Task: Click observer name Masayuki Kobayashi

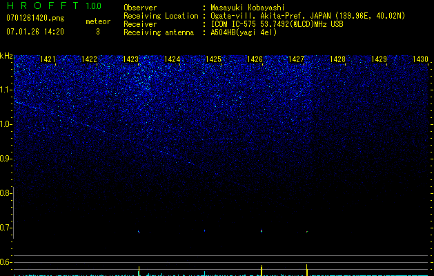Action: pyautogui.click(x=248, y=8)
